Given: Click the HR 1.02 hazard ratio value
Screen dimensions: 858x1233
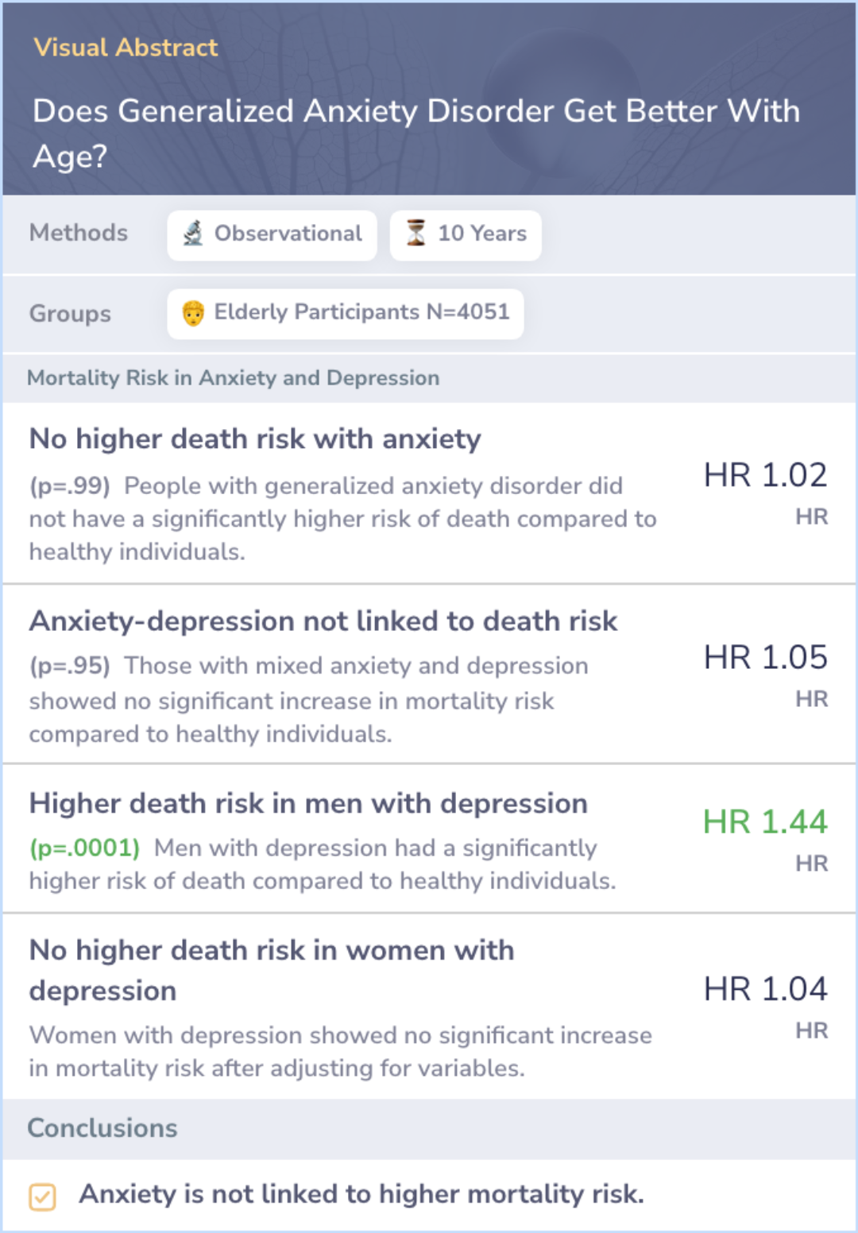Looking at the screenshot, I should pyautogui.click(x=765, y=475).
